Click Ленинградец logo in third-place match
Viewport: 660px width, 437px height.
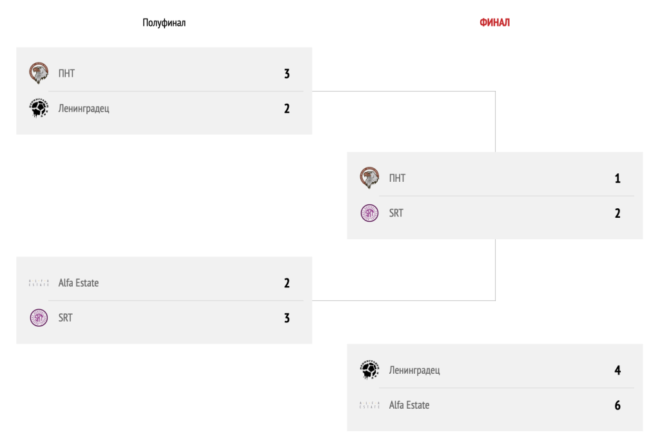click(x=369, y=370)
